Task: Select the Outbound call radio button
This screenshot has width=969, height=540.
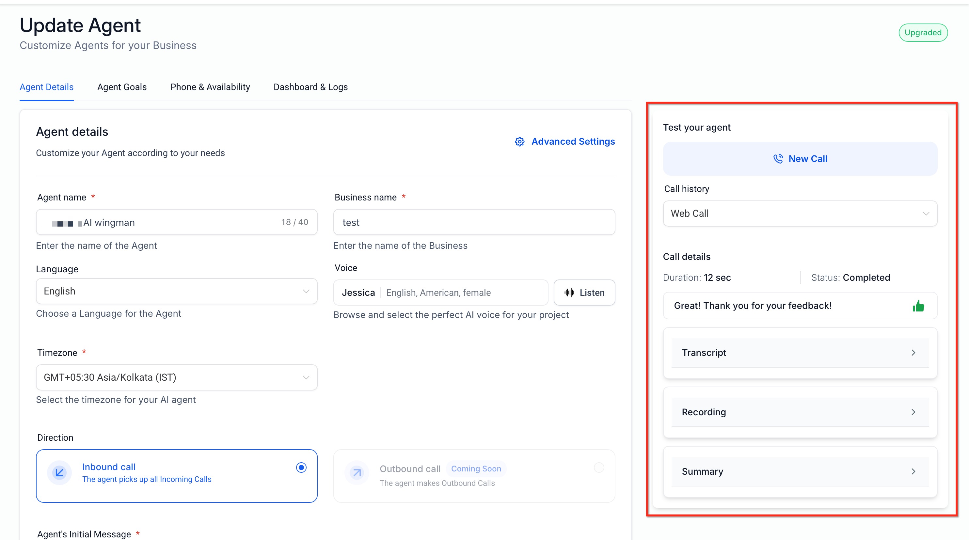Action: click(599, 468)
